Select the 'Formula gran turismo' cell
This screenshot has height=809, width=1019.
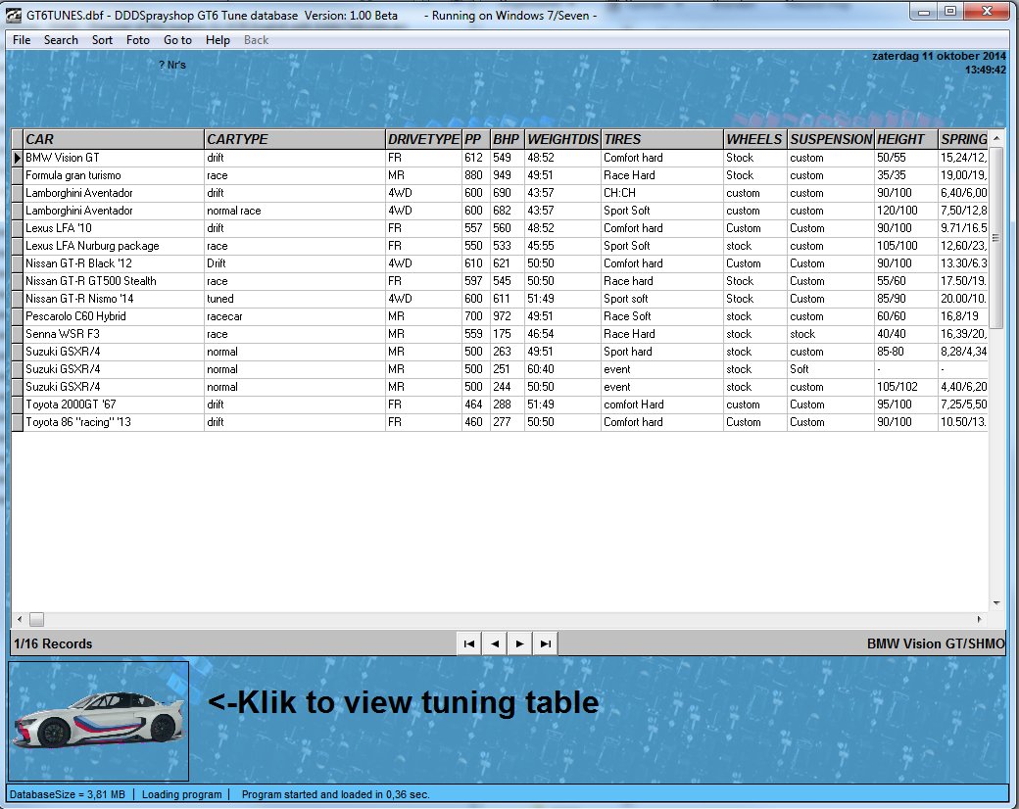[x=114, y=175]
